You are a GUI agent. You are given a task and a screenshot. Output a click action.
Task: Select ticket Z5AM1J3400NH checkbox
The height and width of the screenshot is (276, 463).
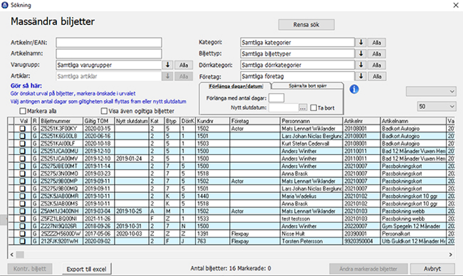(22, 211)
